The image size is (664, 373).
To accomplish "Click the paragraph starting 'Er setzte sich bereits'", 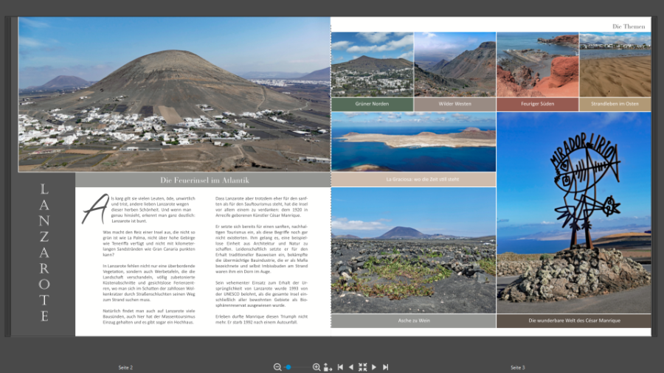I will (x=262, y=249).
